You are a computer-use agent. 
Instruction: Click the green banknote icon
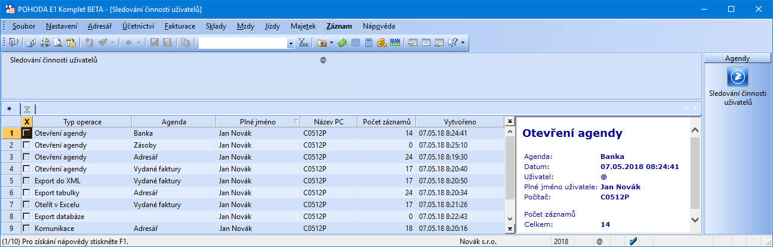coord(342,43)
